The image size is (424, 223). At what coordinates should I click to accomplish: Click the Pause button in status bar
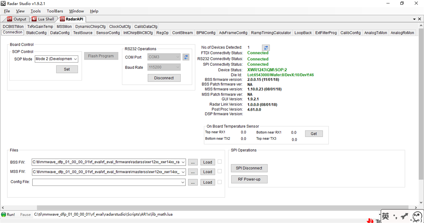tap(25, 214)
